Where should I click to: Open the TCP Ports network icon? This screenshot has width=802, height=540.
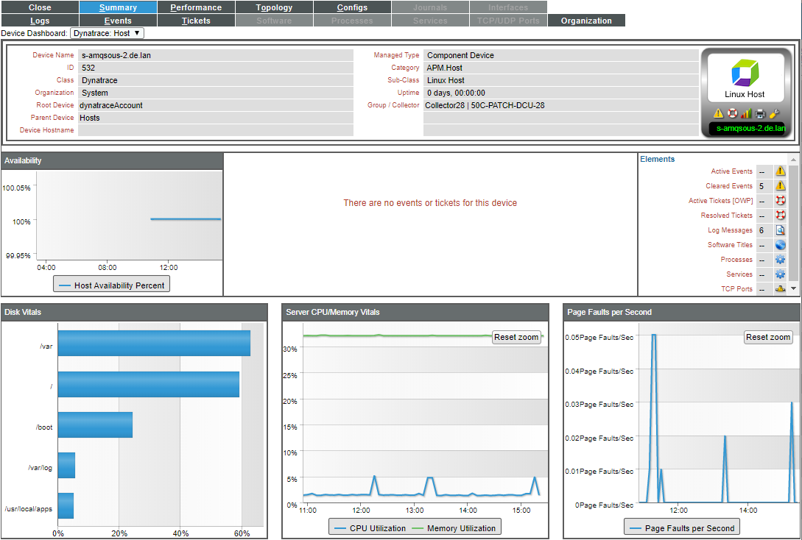pyautogui.click(x=780, y=288)
